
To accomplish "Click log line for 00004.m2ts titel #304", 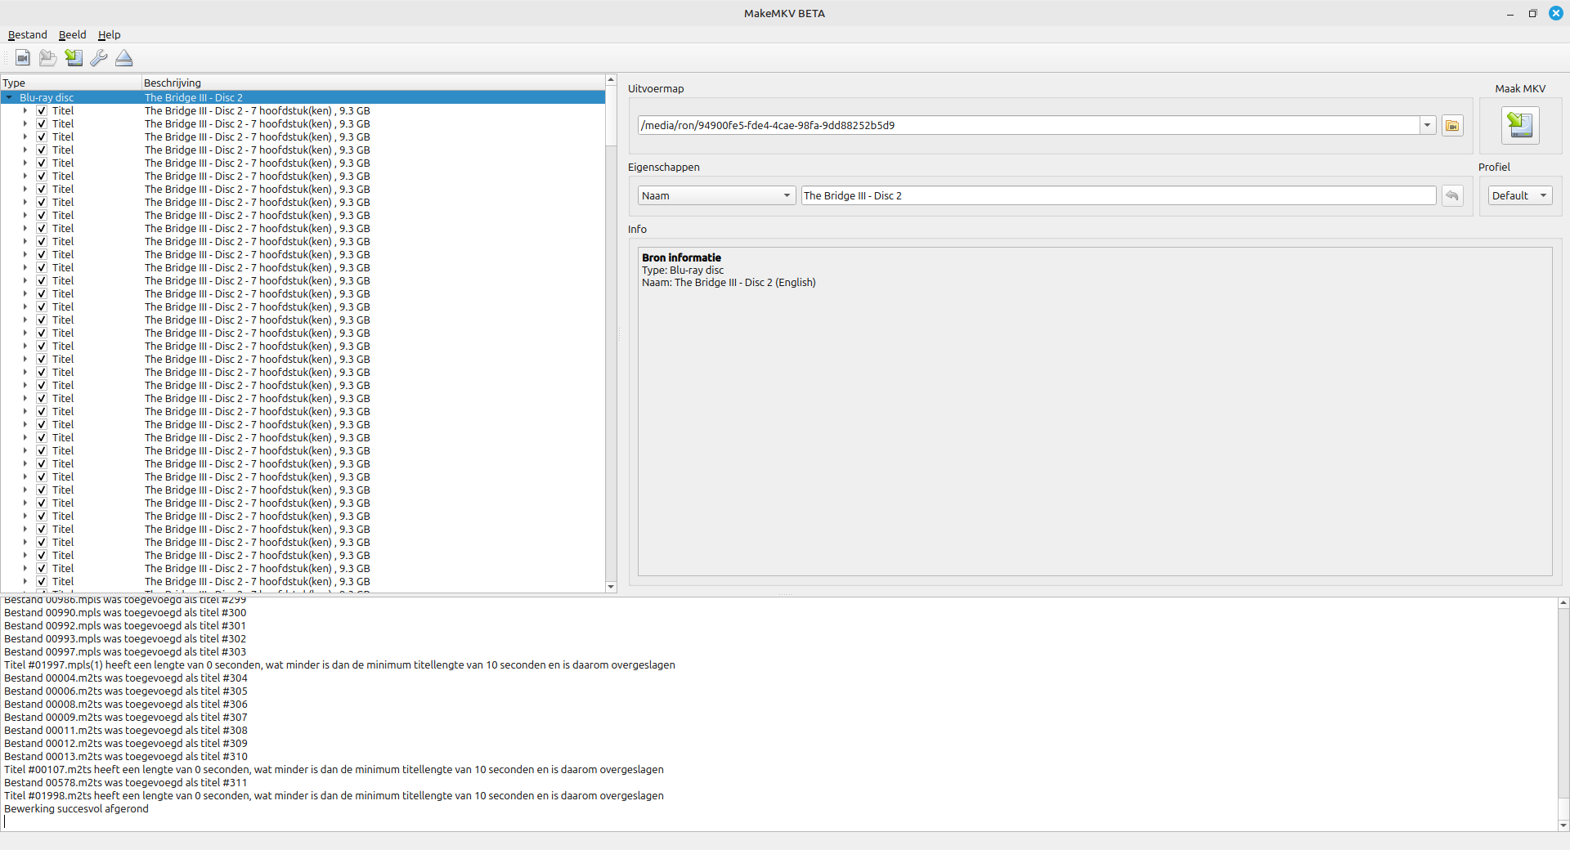I will [126, 678].
